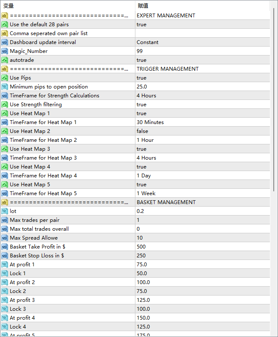The image size is (278, 337).
Task: Click the bool icon beside 'Use Pips'
Action: coord(5,78)
